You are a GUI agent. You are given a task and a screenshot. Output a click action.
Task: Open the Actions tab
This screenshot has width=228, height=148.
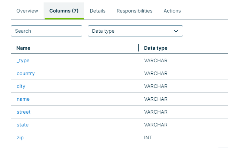tap(172, 11)
